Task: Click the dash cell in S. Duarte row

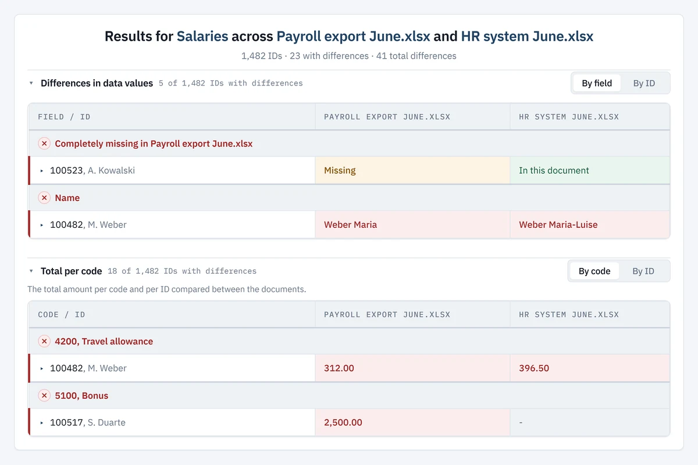Action: click(x=590, y=423)
